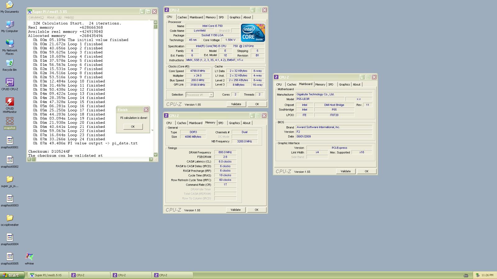Screen dimensions: 497x279
Task: Click Validate in CPU-Z Memory window
Action: pos(235,210)
